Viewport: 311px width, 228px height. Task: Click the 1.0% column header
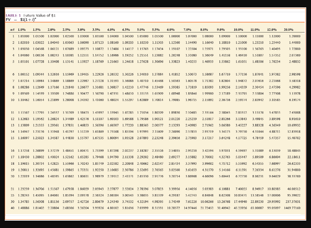click(22, 29)
